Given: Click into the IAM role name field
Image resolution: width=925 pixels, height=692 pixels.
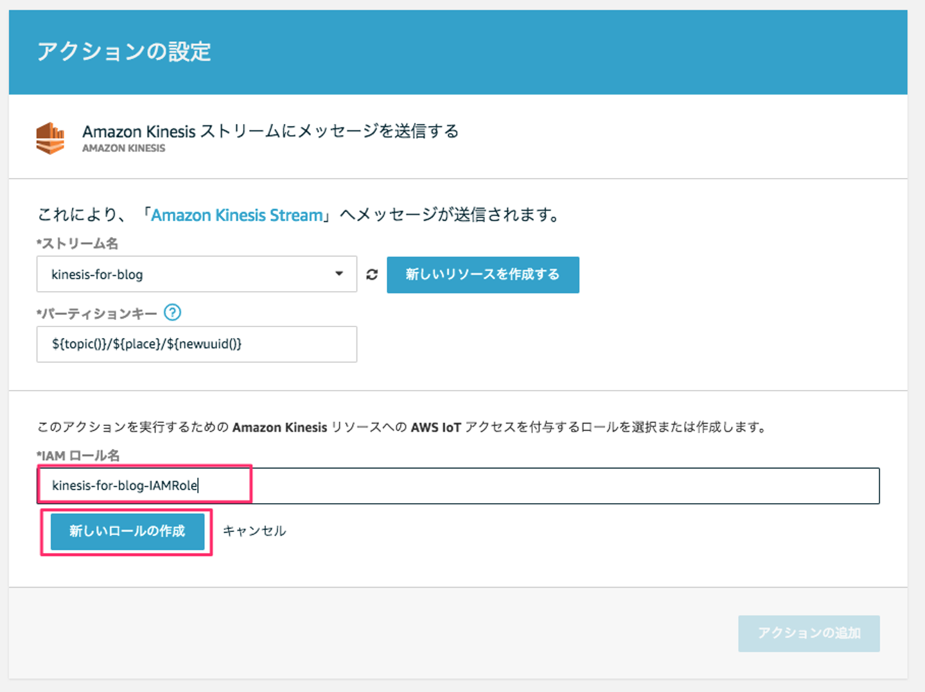Looking at the screenshot, I should [x=457, y=486].
